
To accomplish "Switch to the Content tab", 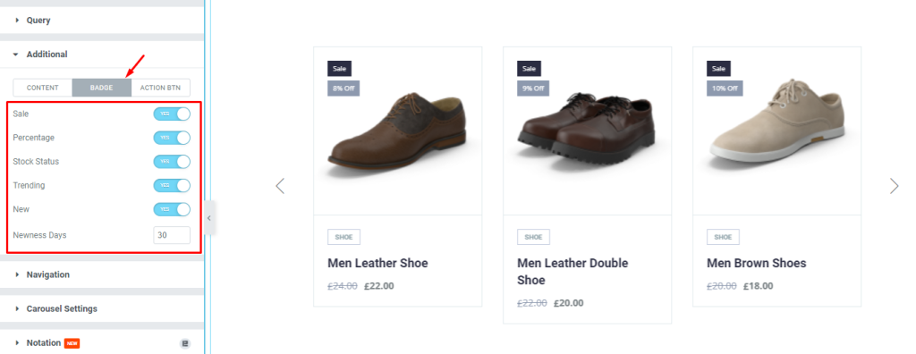I will tap(43, 88).
